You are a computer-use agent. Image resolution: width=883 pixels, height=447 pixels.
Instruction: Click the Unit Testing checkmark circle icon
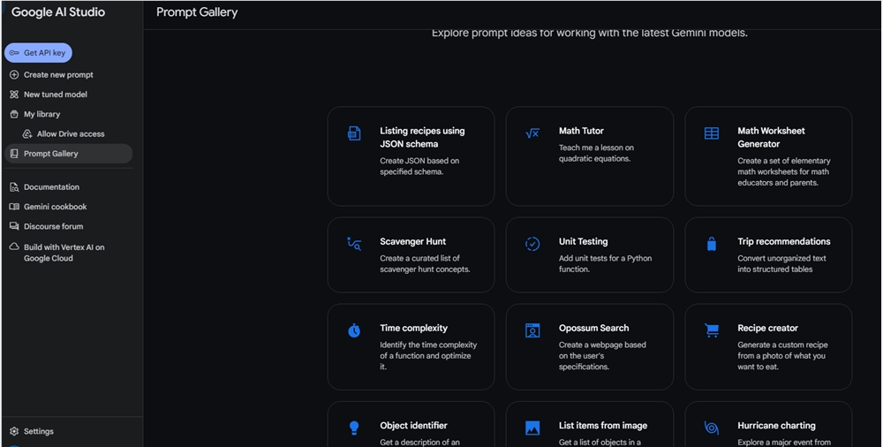coord(532,244)
